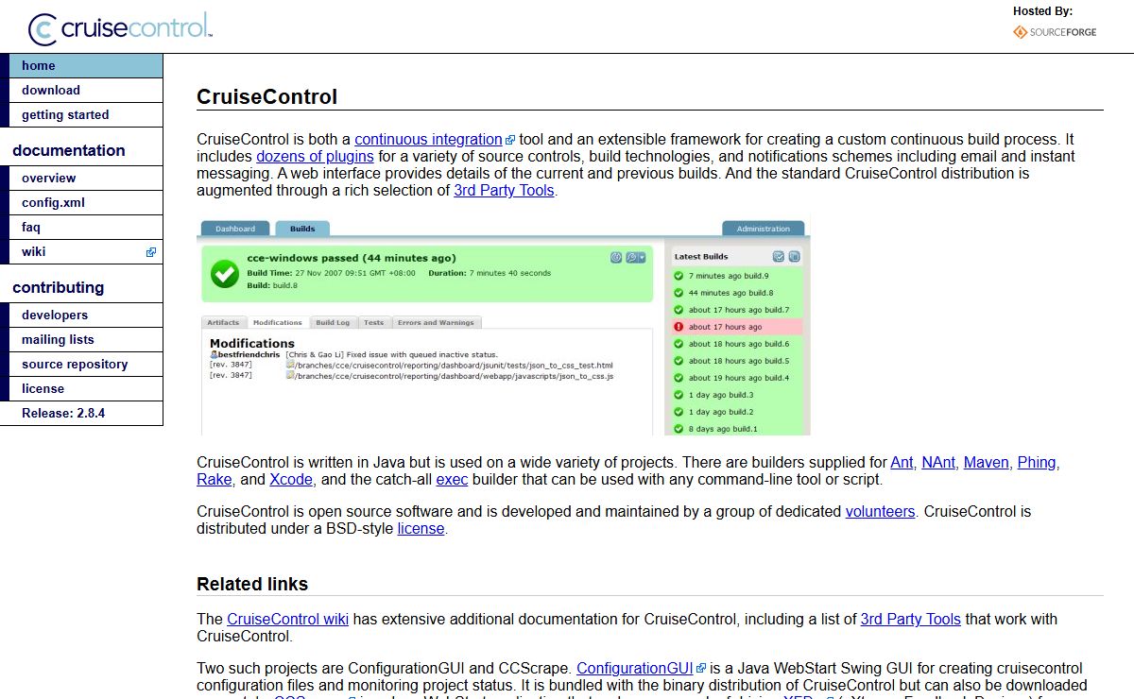Open developers under the contributing section
The image size is (1134, 699).
click(55, 315)
